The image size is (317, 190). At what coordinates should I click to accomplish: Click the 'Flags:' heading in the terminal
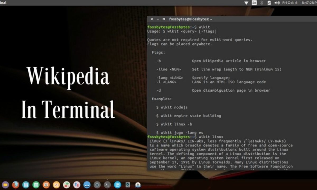coord(158,53)
